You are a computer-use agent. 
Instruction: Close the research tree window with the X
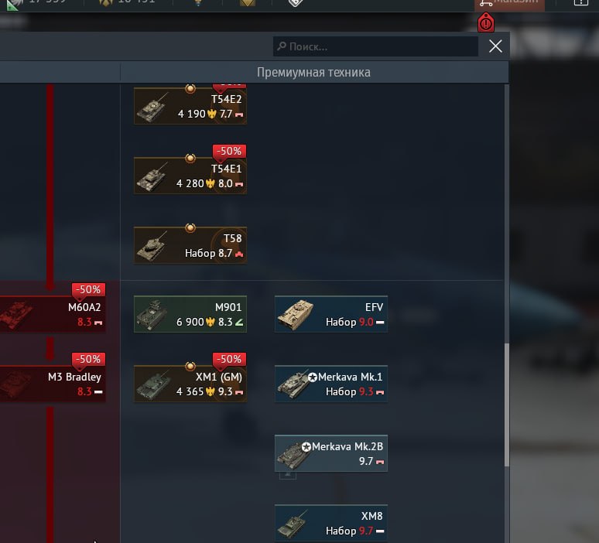tap(495, 46)
